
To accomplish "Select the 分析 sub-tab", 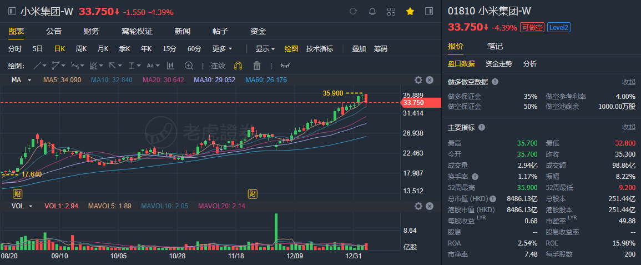I will tap(530, 63).
